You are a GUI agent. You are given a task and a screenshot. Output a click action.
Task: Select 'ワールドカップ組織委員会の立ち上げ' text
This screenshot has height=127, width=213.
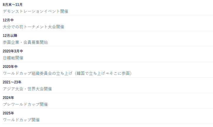38,73
